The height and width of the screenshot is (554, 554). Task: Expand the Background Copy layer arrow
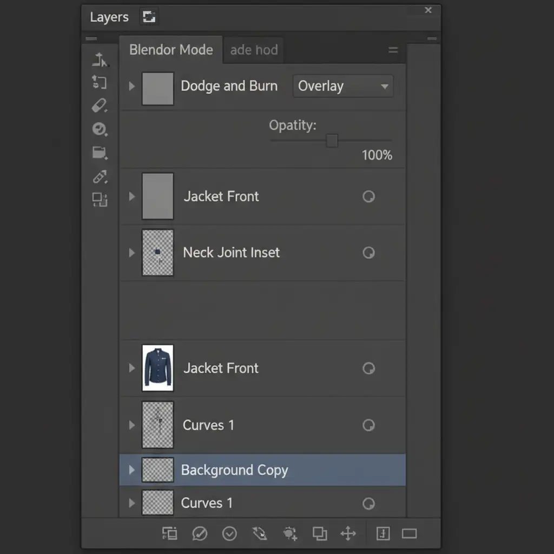click(x=131, y=470)
